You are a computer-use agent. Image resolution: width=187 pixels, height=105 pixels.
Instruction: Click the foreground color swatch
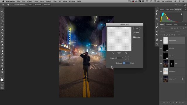[x=1, y=80]
